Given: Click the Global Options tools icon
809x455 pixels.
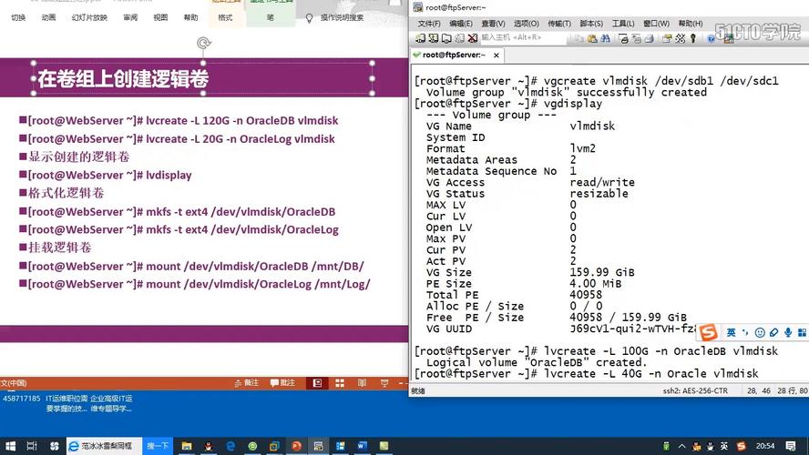Looking at the screenshot, I should click(680, 38).
